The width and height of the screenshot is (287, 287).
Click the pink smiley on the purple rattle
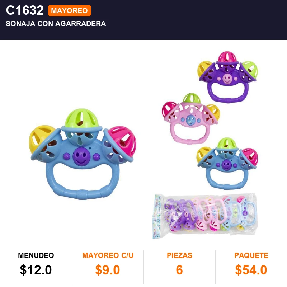(x=227, y=79)
